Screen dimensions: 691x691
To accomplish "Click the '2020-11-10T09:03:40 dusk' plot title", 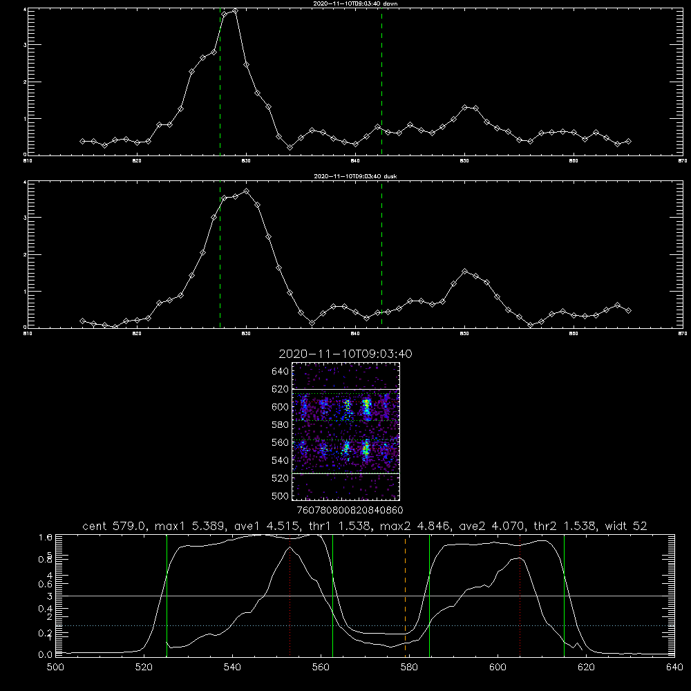I will 355,176.
